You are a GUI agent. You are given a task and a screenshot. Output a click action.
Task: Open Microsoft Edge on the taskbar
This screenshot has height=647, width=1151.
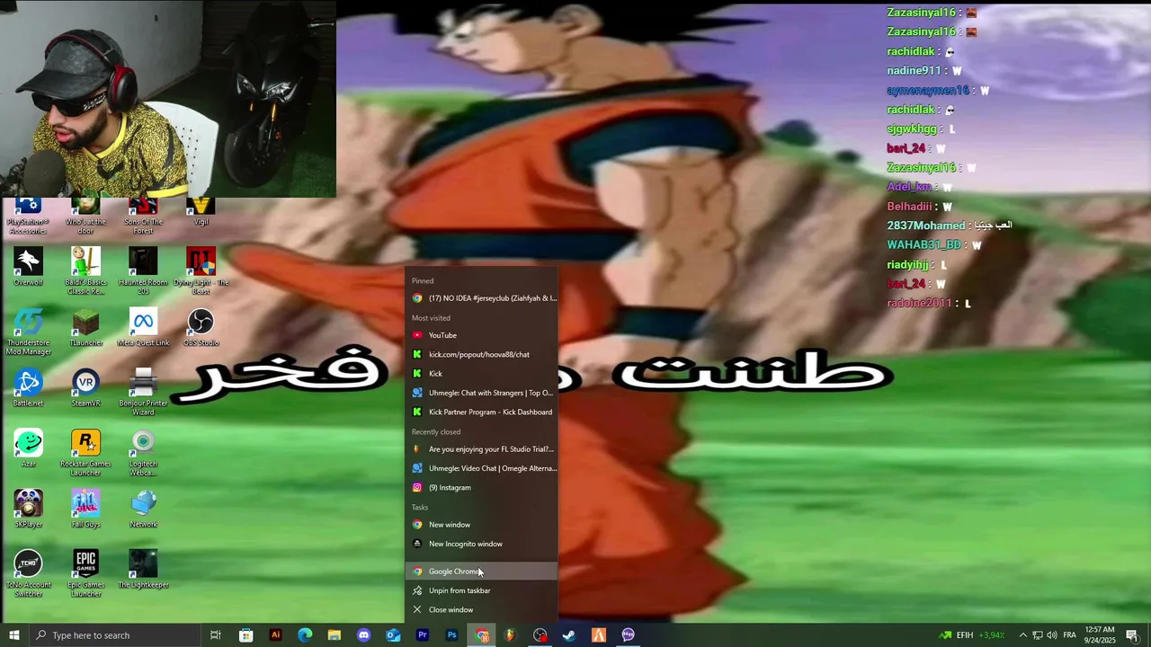point(305,635)
